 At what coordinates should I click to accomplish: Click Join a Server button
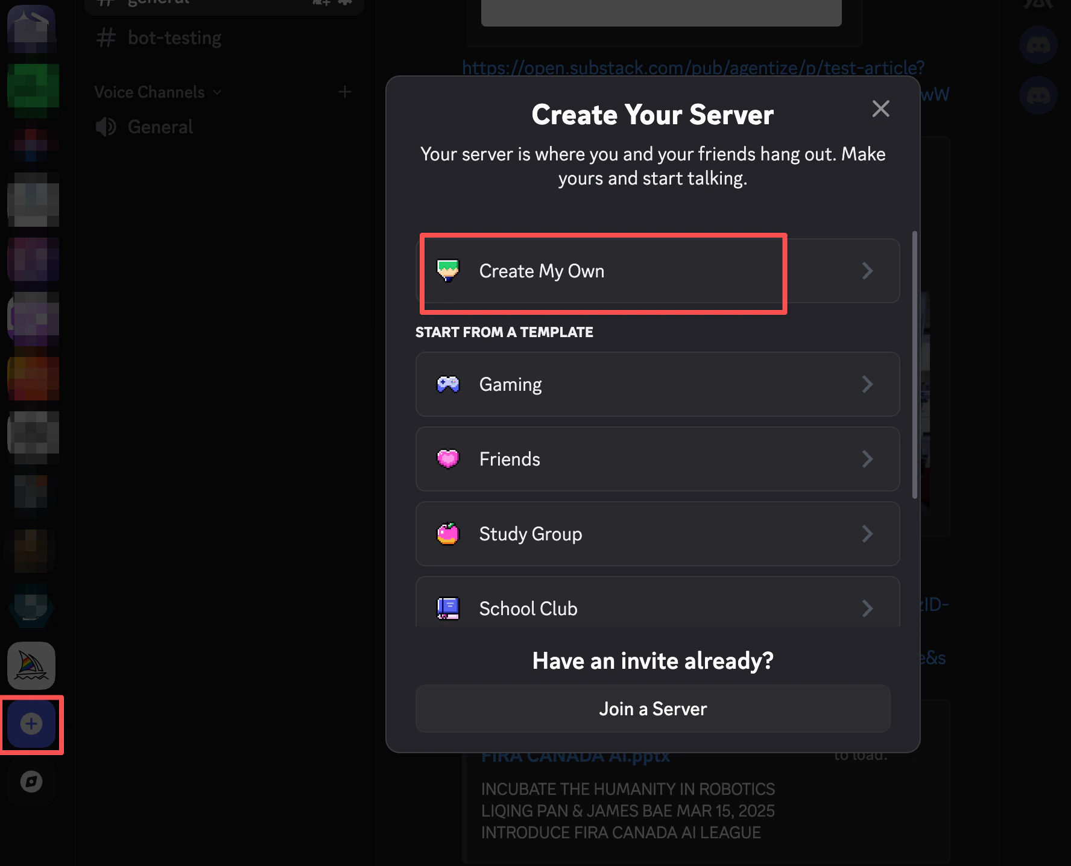click(x=653, y=709)
